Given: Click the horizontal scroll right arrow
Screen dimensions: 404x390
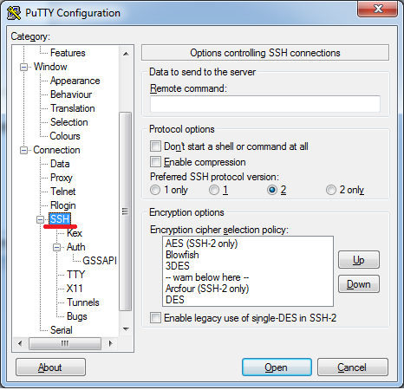Looking at the screenshot, I should 110,343.
